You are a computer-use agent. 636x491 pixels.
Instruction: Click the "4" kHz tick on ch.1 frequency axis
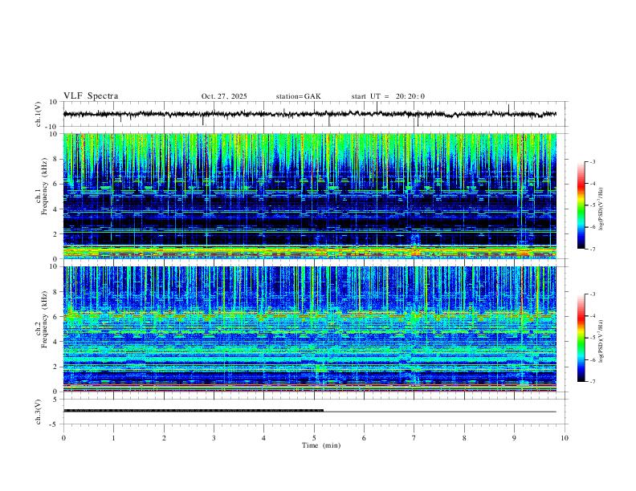tap(55, 209)
